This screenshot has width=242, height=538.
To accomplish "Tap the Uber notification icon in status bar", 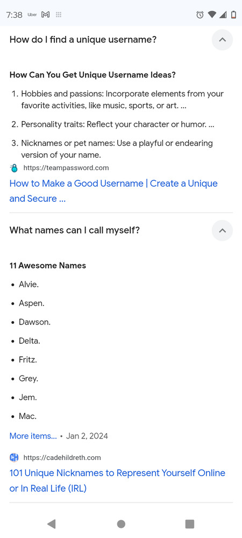I will [x=32, y=15].
